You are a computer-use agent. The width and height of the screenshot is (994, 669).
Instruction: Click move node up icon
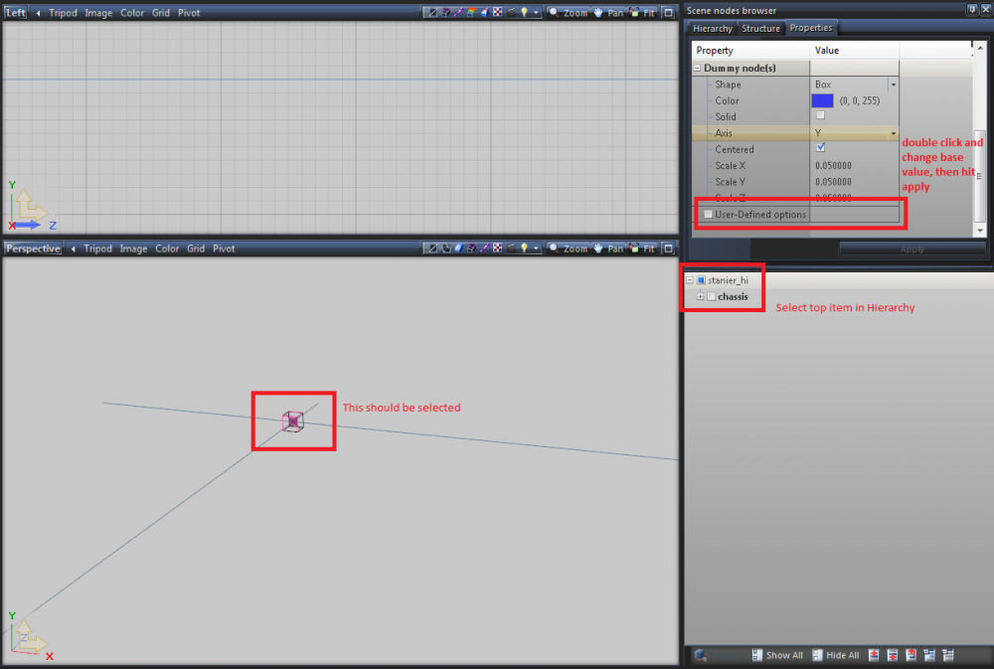tap(874, 655)
